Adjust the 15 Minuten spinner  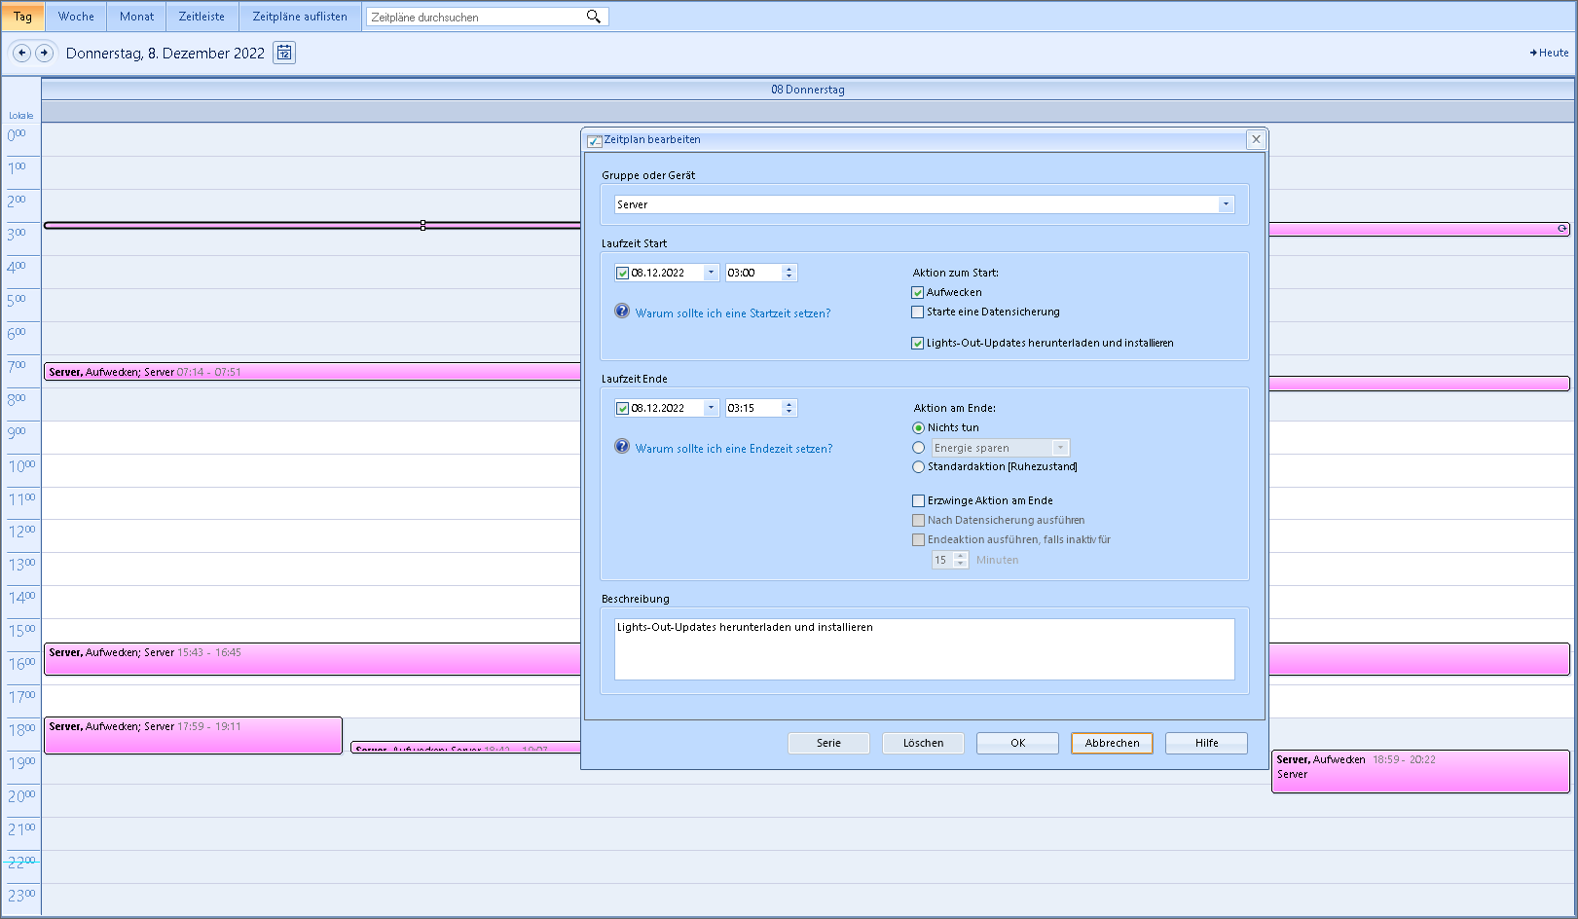[961, 560]
